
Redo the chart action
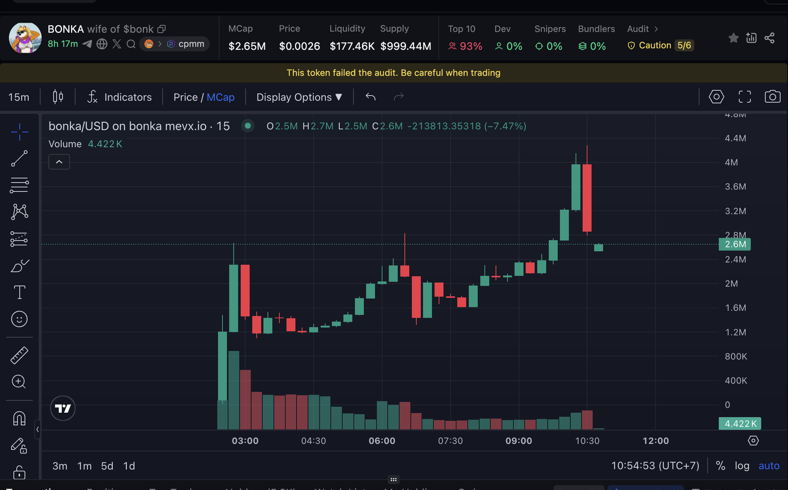[398, 97]
